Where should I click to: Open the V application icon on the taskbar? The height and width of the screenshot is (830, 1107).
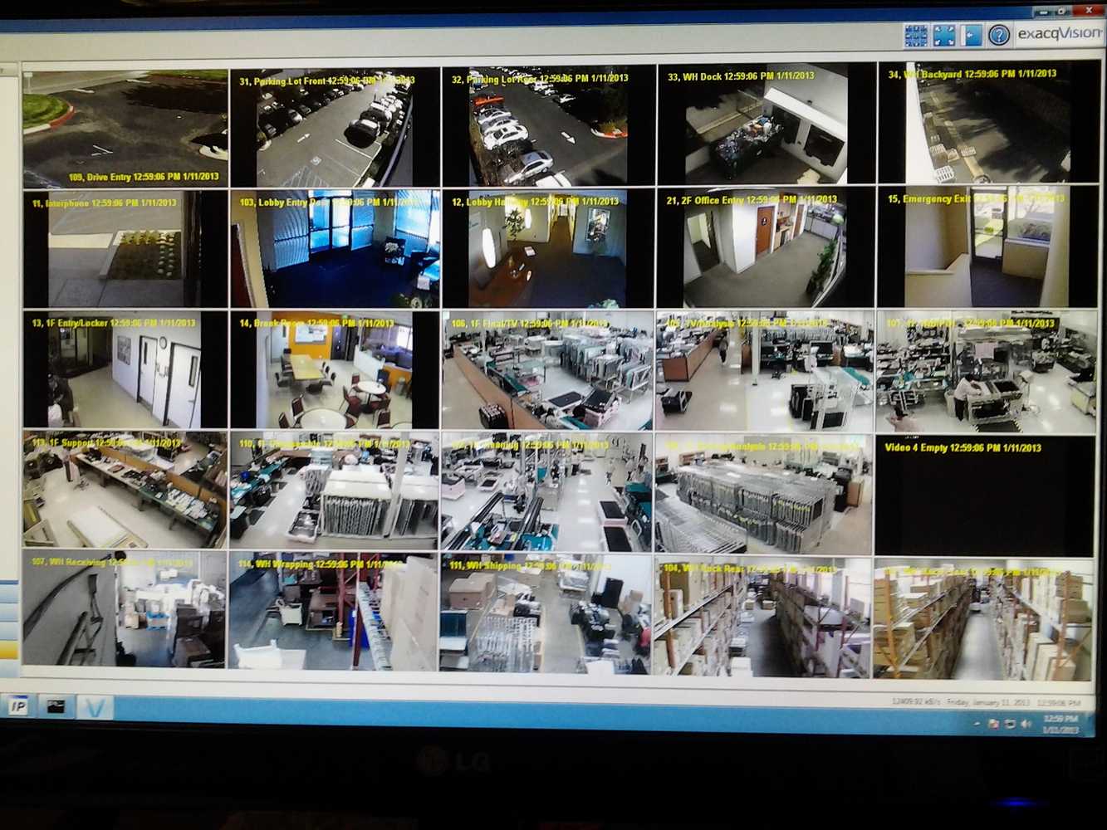94,708
